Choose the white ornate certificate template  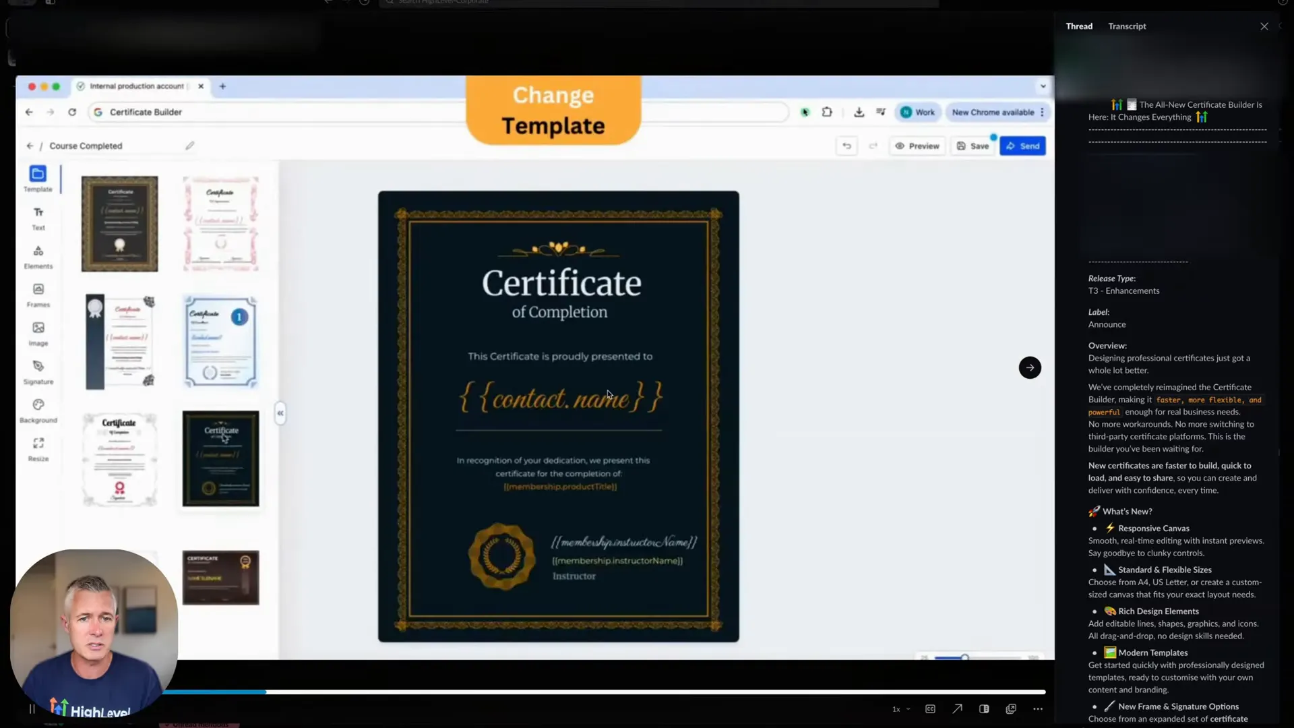pyautogui.click(x=120, y=459)
